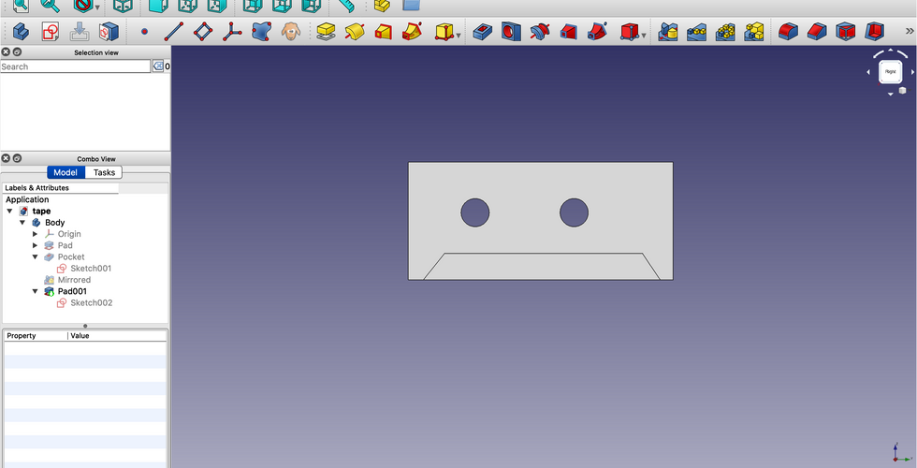
Task: Create a local coordinate system
Action: 232,31
